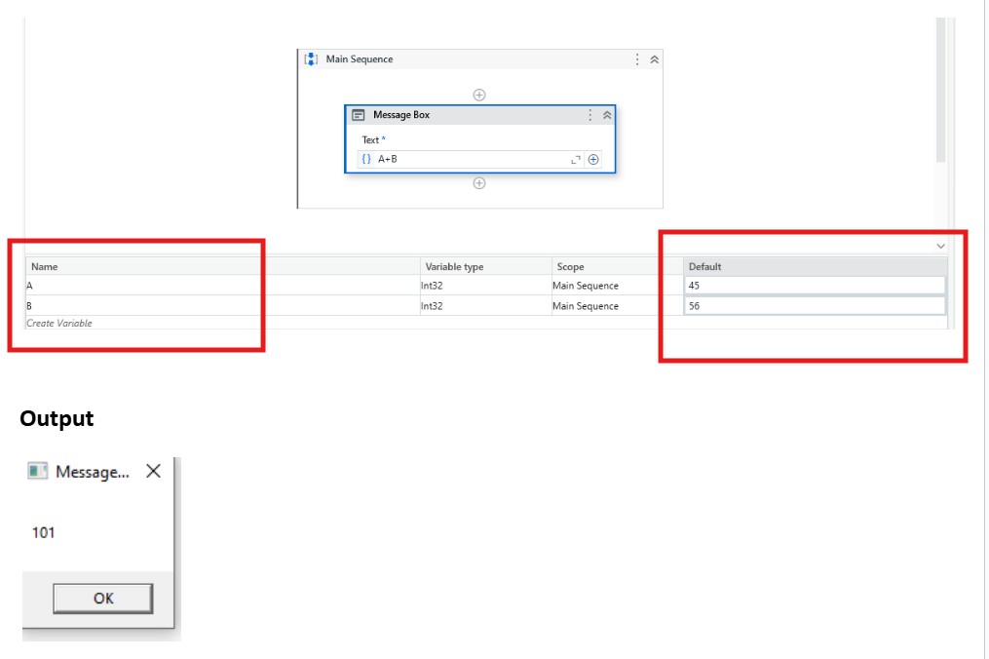Collapse the variables panel with chevron

[940, 247]
